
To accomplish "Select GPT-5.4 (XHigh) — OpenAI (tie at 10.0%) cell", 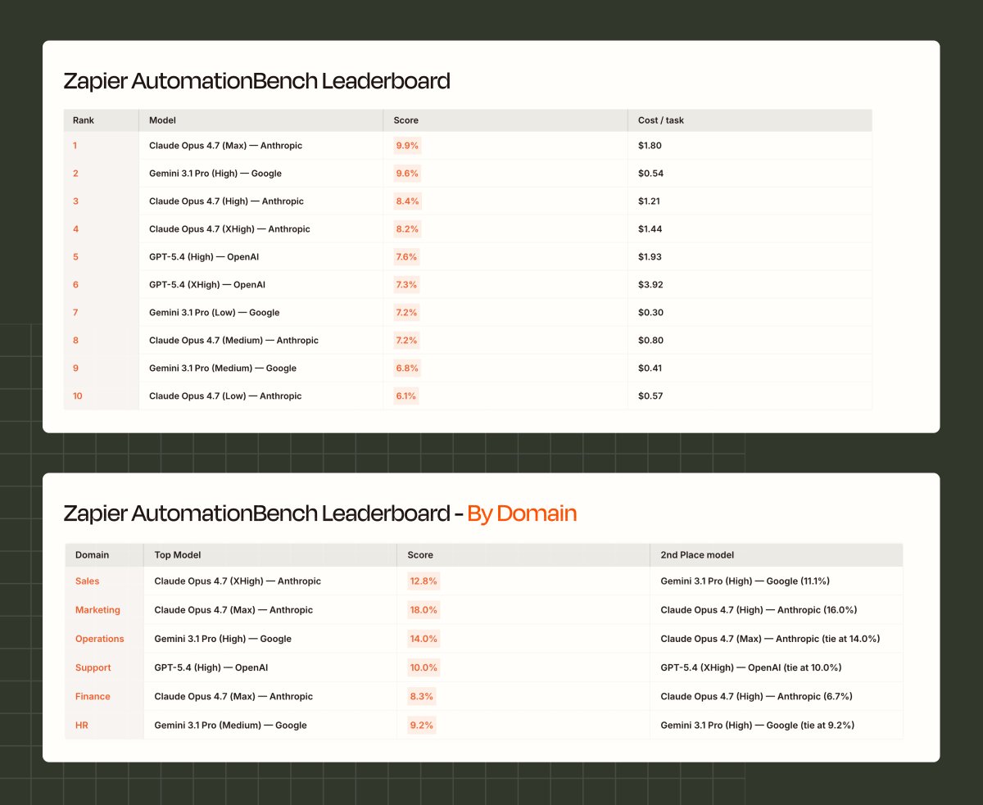I will [777, 667].
